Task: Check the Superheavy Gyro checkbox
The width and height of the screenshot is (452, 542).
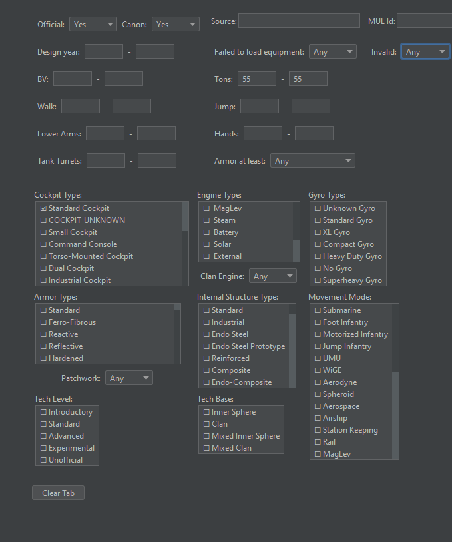Action: point(318,280)
